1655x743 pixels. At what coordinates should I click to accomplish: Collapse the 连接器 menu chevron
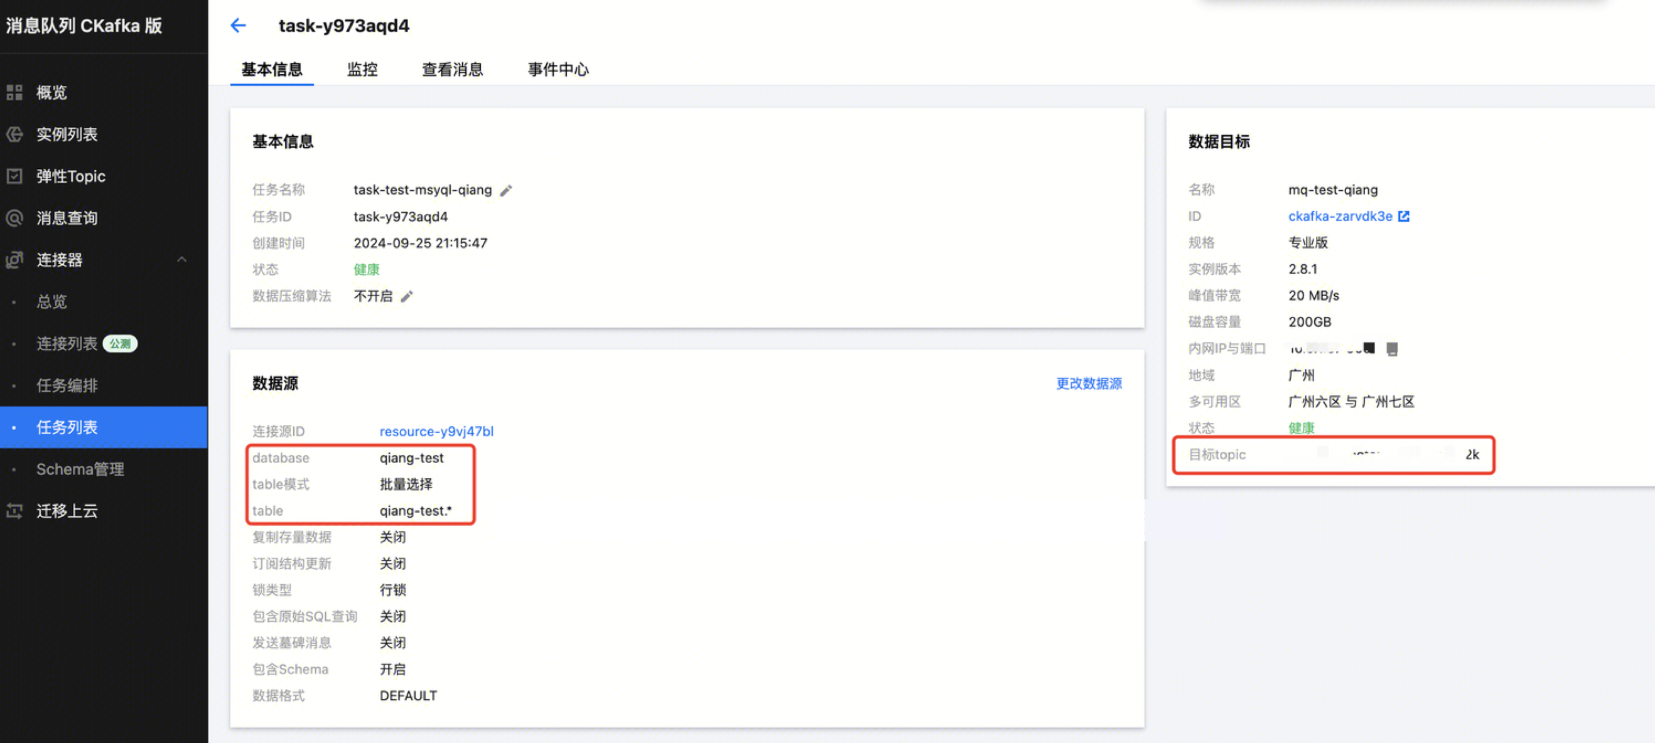182,259
